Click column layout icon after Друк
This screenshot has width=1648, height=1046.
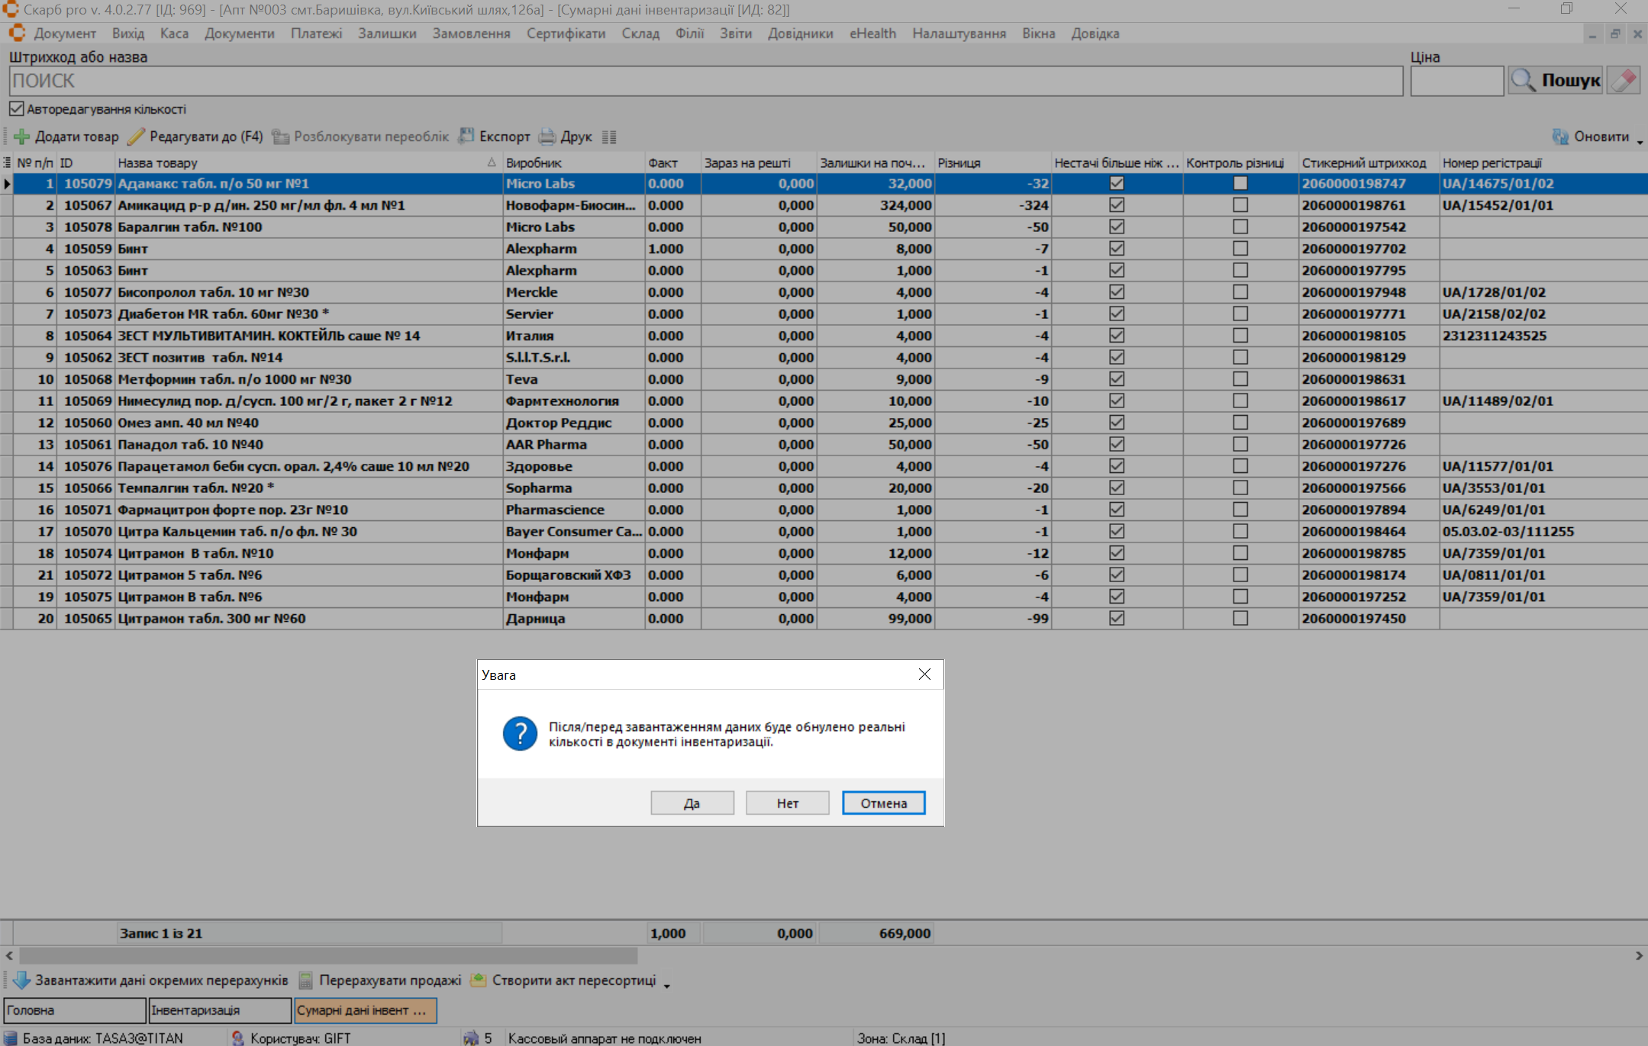609,137
